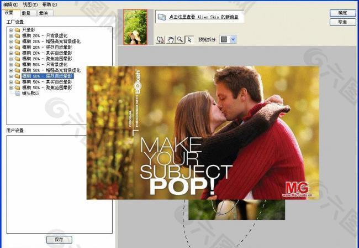Expand 模糊 50% - 聚焦范围叠影 tree node
This screenshot has width=359, height=248.
[x=10, y=87]
